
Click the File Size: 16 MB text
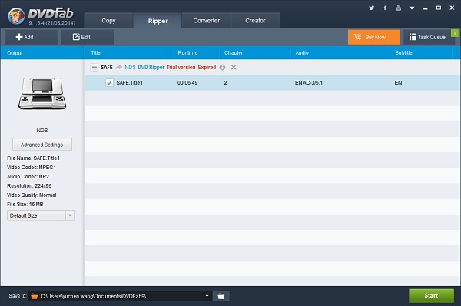(25, 204)
